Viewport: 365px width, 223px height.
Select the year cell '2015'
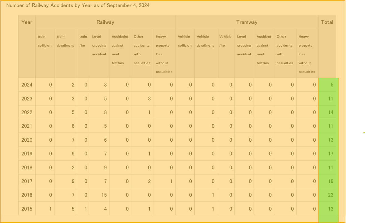pos(27,209)
